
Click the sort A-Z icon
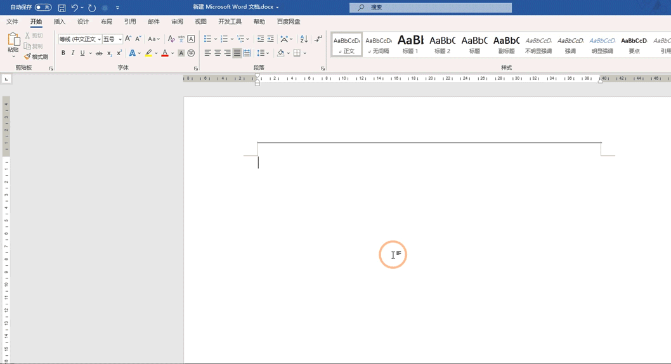pos(304,39)
